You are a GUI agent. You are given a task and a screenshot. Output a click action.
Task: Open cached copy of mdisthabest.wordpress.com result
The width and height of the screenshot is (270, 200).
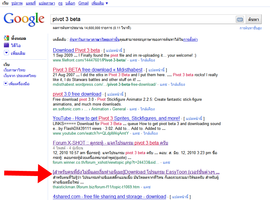[163, 85]
